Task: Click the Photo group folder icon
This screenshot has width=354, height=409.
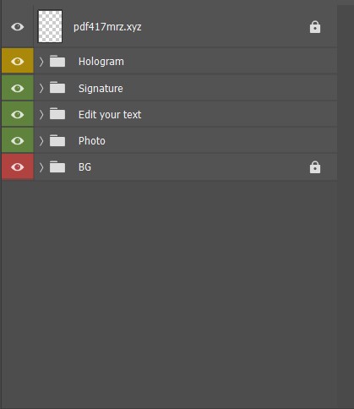Action: pos(57,140)
